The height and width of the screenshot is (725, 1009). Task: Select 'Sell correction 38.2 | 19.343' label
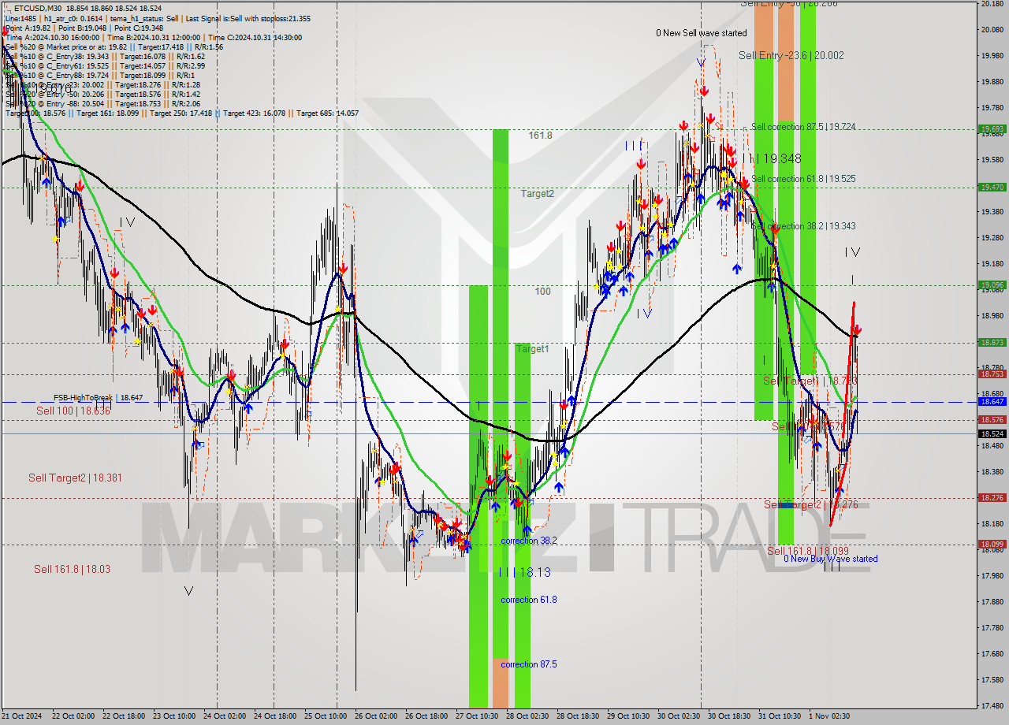click(x=803, y=226)
